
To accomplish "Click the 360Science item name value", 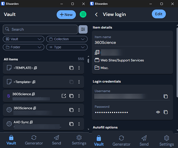I will (x=105, y=43).
